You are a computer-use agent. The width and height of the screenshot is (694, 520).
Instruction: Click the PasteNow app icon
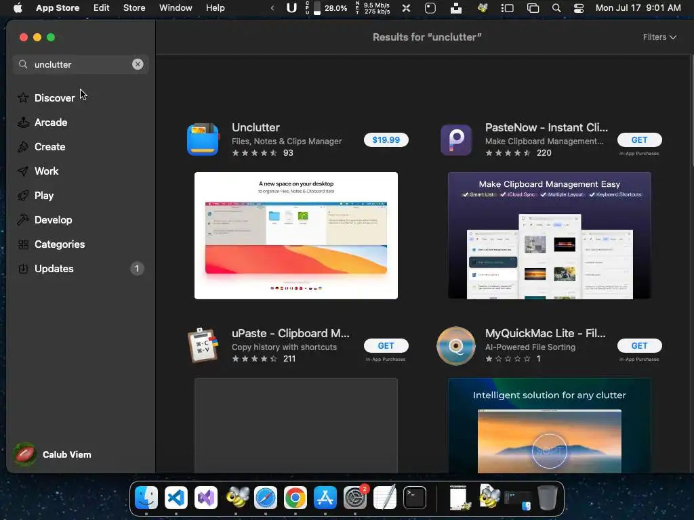(x=456, y=139)
